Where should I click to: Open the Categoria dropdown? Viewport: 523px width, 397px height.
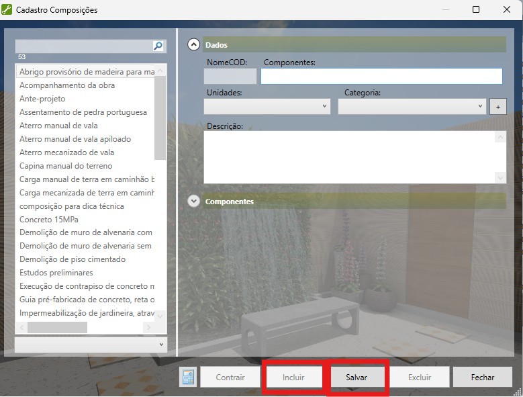(x=412, y=106)
